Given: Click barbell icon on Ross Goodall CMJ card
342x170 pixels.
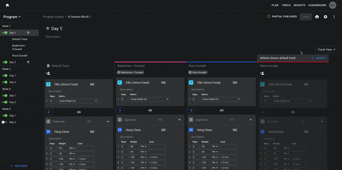Looking at the screenshot, I should (x=235, y=82).
